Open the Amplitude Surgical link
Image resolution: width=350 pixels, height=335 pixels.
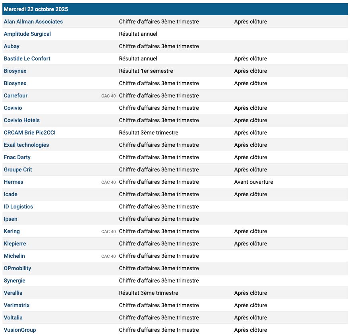pyautogui.click(x=27, y=34)
